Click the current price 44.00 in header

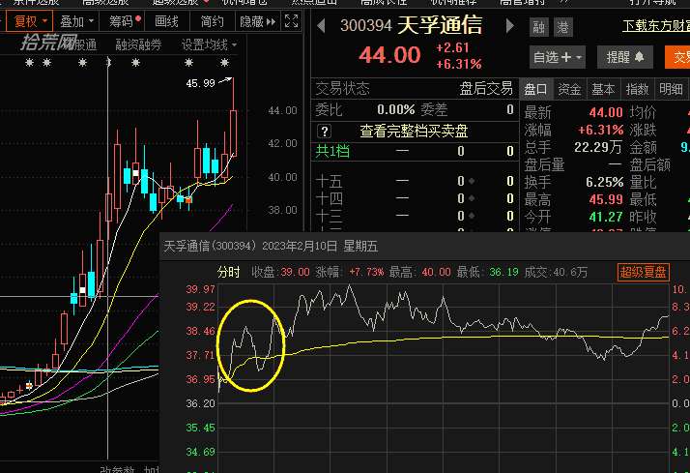tap(389, 55)
